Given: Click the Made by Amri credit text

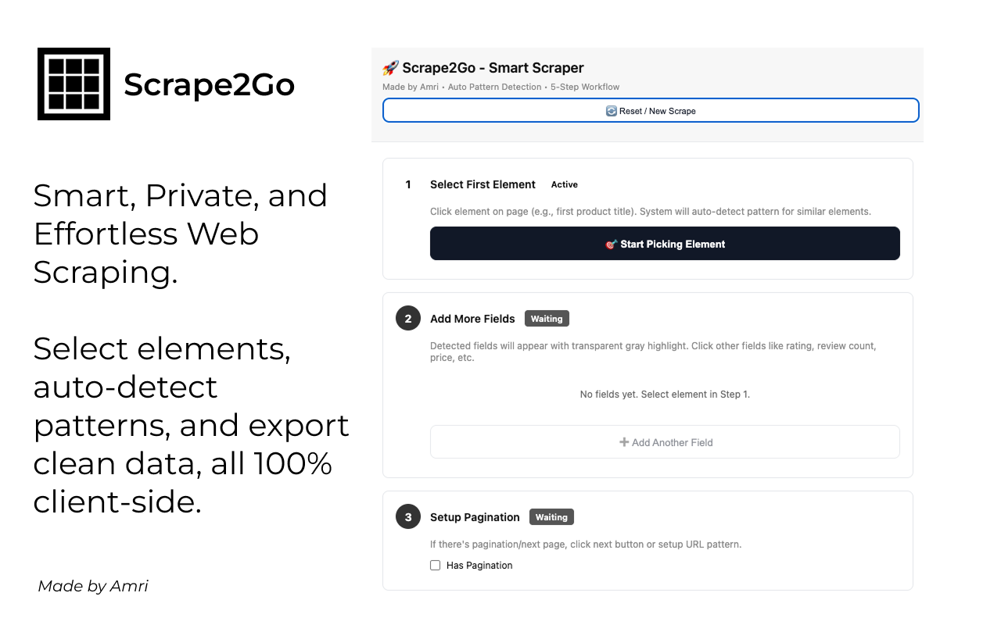Looking at the screenshot, I should 92,586.
